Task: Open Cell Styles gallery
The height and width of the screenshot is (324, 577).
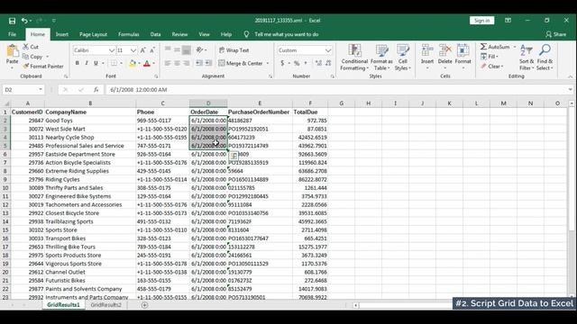Action: coord(403,58)
